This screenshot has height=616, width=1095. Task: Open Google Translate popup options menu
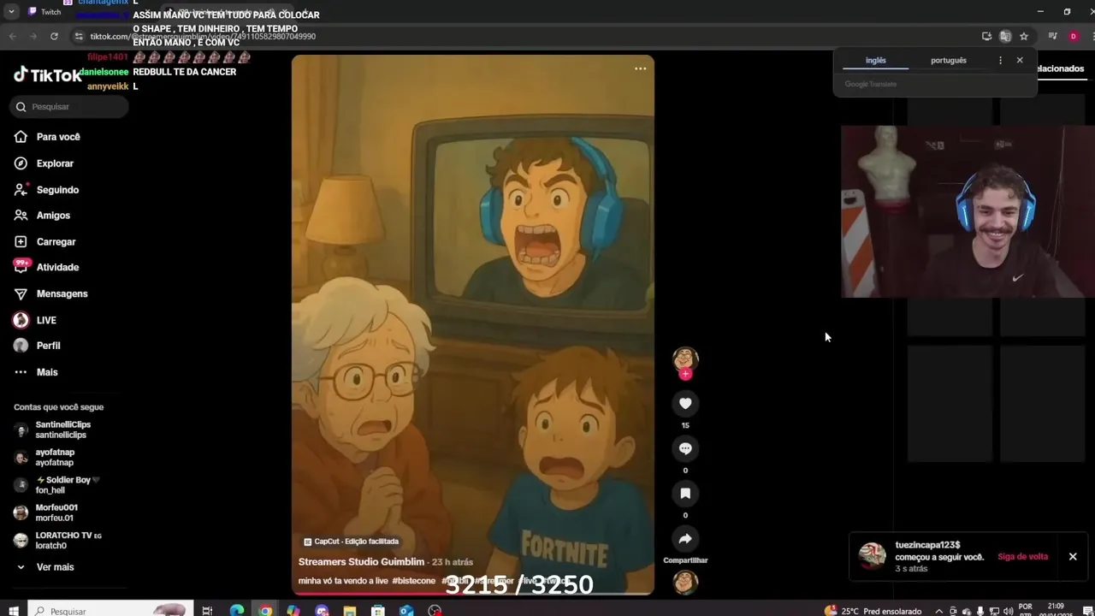1000,61
